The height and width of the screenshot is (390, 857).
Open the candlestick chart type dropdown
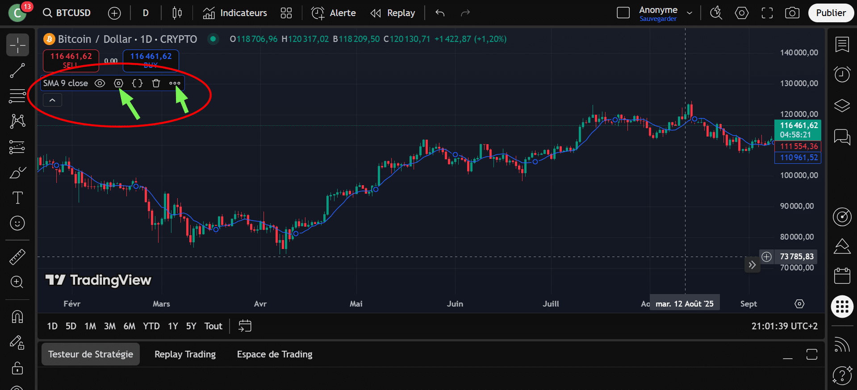coord(177,13)
